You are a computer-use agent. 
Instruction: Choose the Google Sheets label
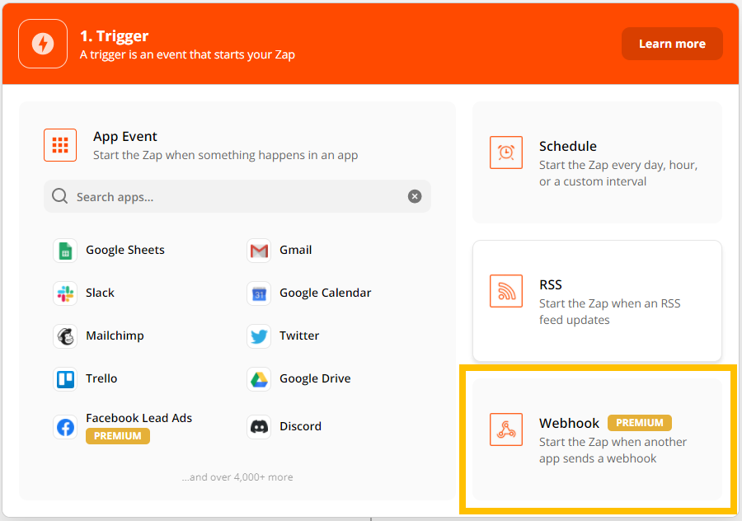pyautogui.click(x=125, y=250)
